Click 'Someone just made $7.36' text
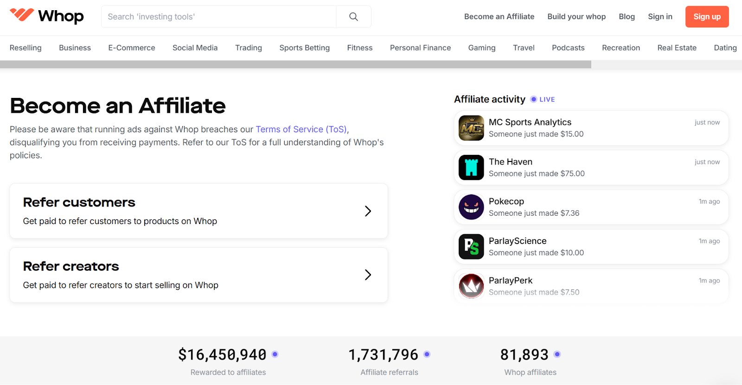 point(534,213)
